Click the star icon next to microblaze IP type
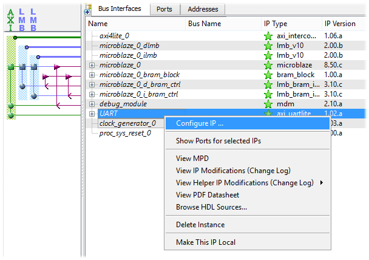369x260 pixels. click(268, 65)
